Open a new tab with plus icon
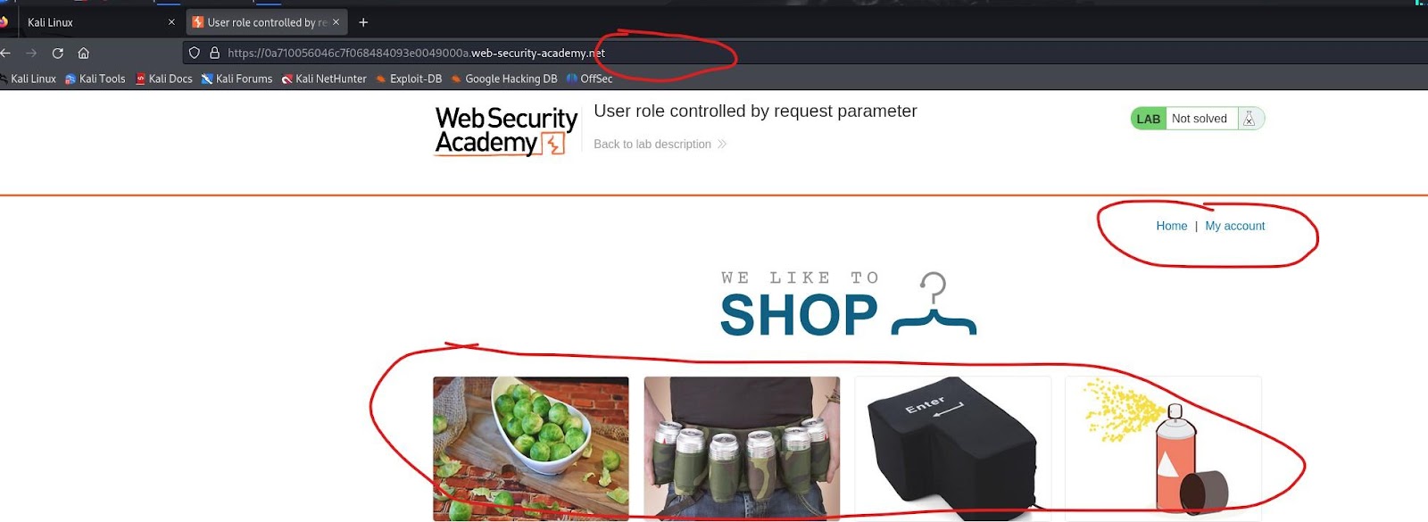Image resolution: width=1428 pixels, height=522 pixels. [363, 22]
